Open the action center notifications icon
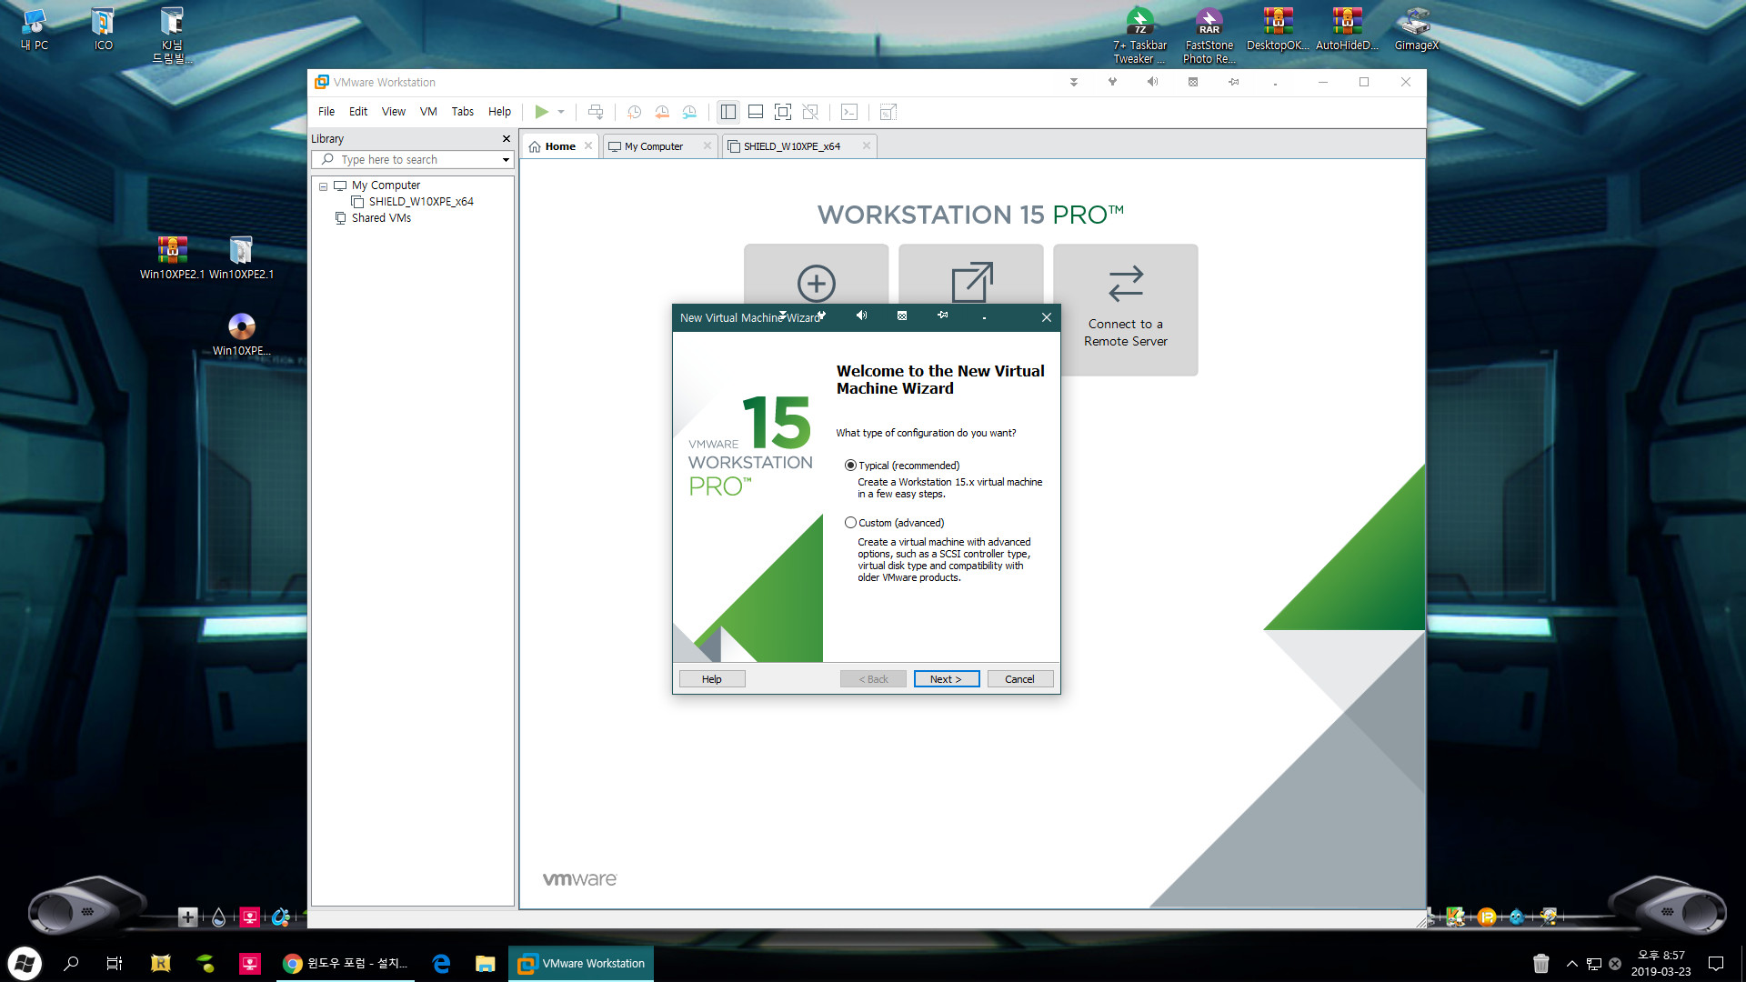 coord(1716,963)
